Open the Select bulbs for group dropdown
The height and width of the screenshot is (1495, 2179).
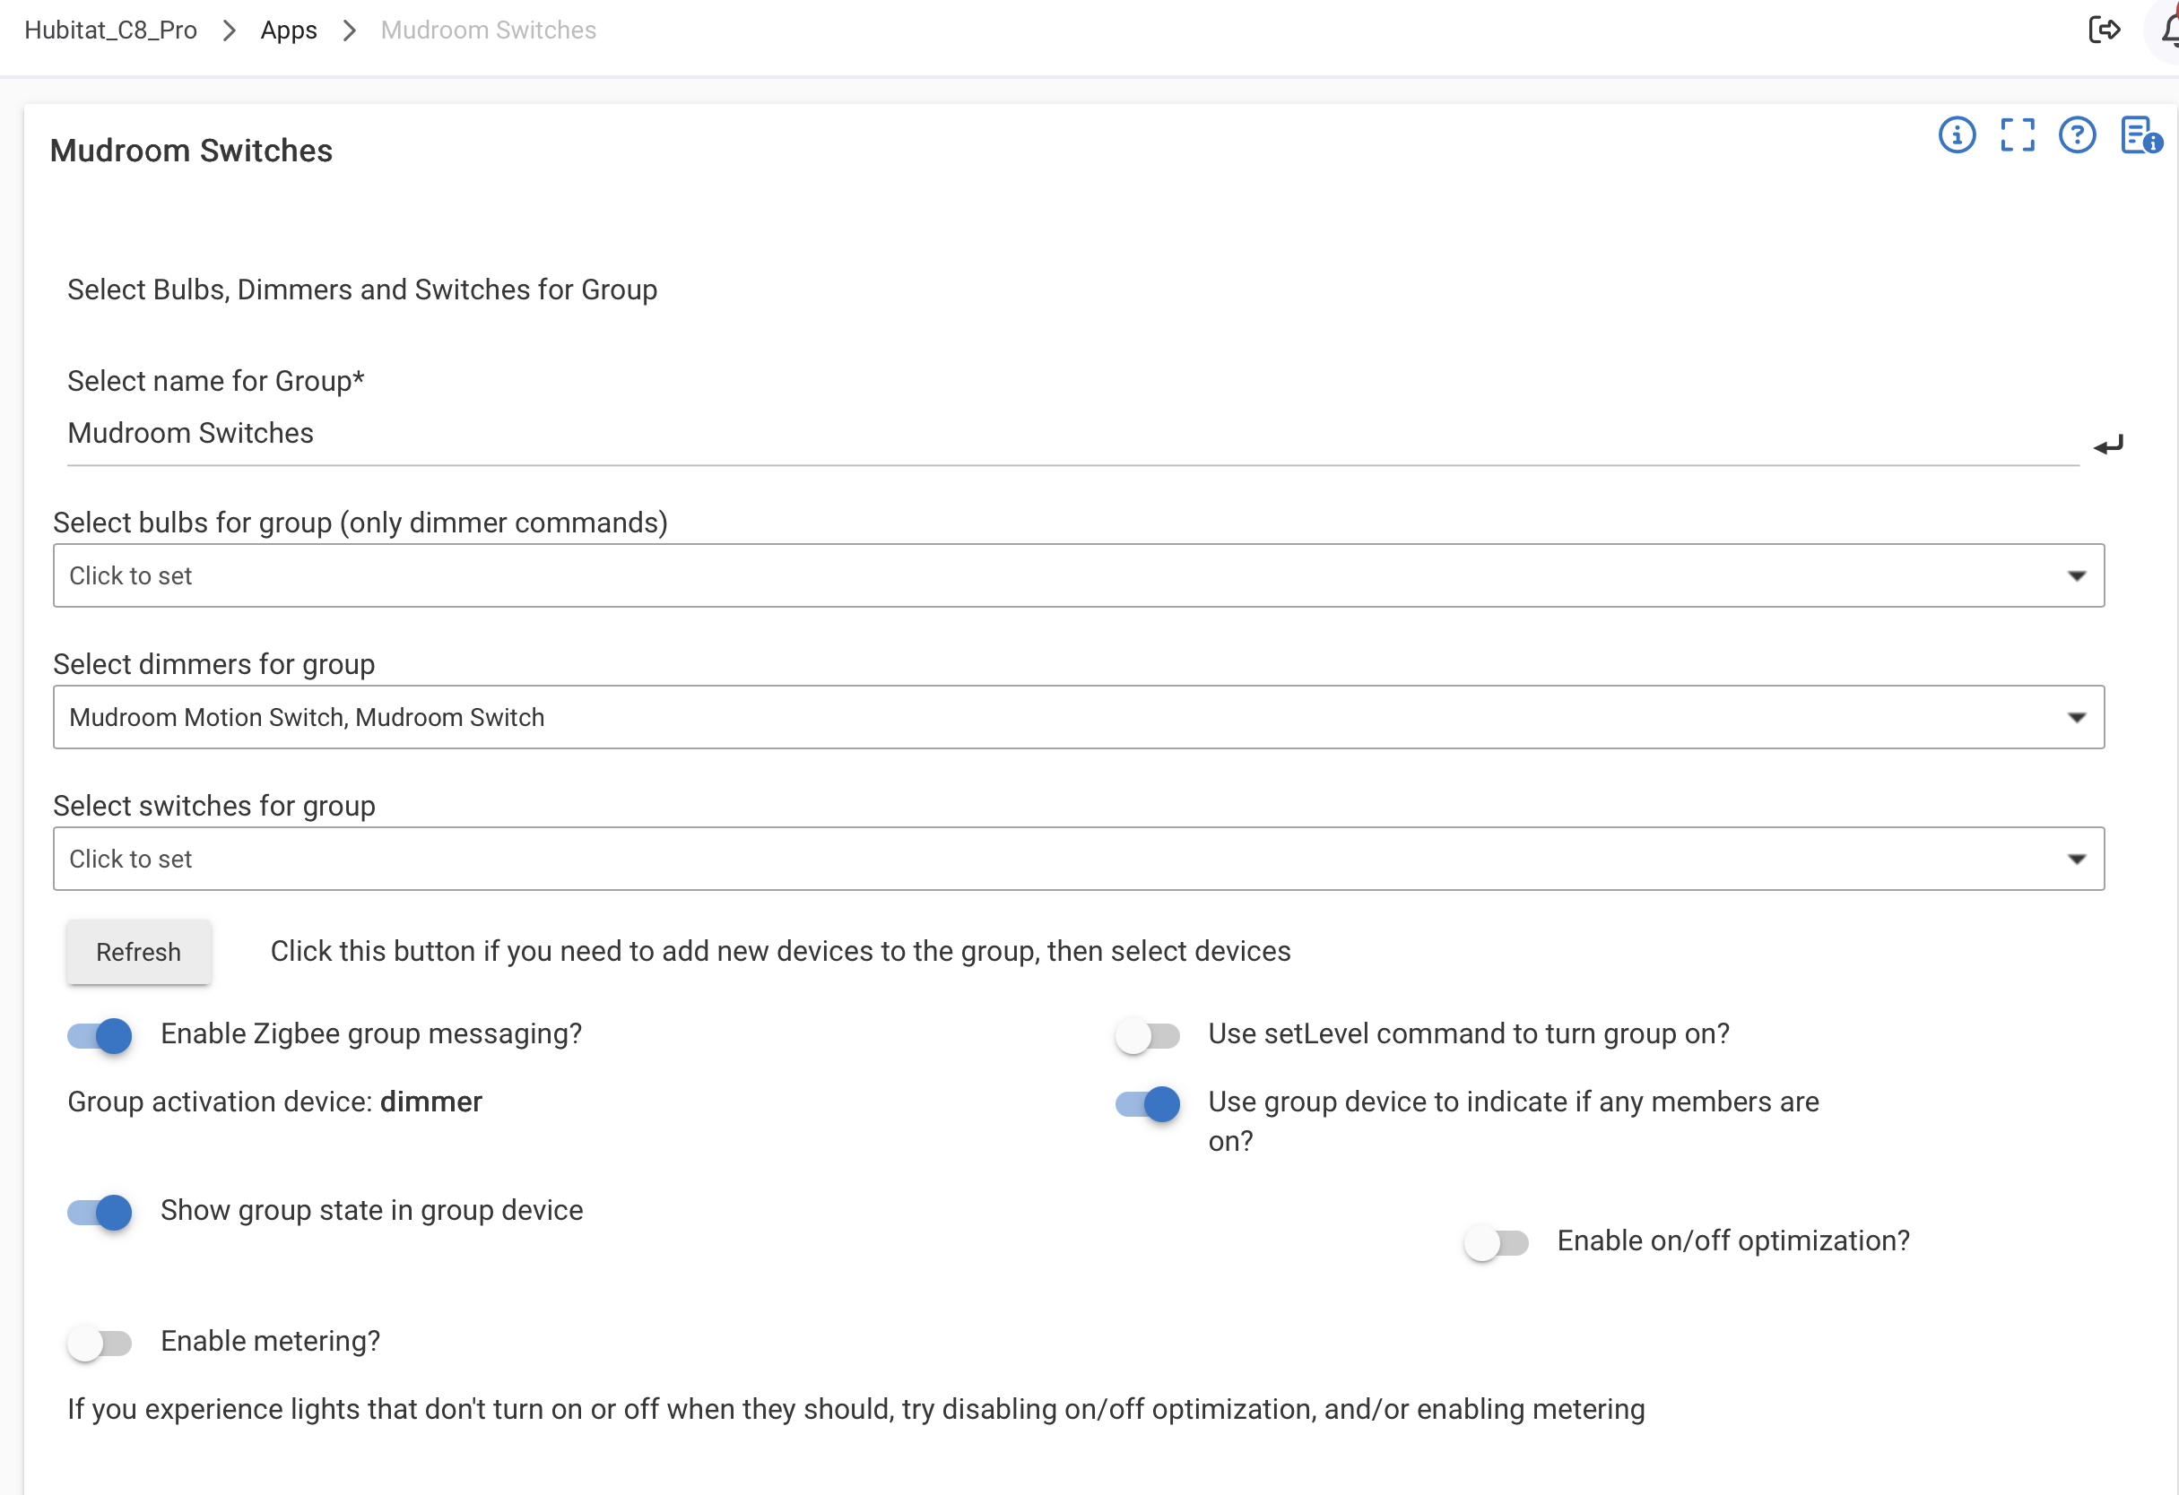[x=1078, y=575]
